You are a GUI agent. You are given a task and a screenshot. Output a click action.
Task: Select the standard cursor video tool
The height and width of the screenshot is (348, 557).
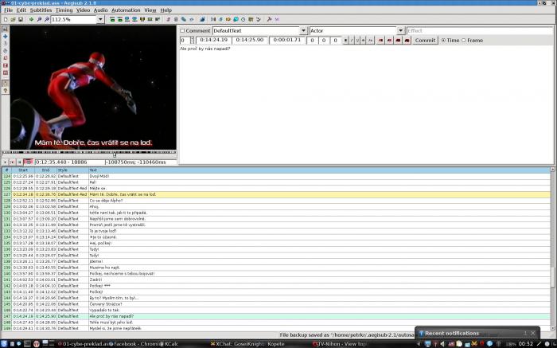pos(6,29)
